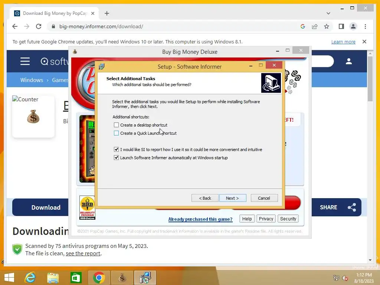Open the Chrome three-dot menu

[x=365, y=26]
